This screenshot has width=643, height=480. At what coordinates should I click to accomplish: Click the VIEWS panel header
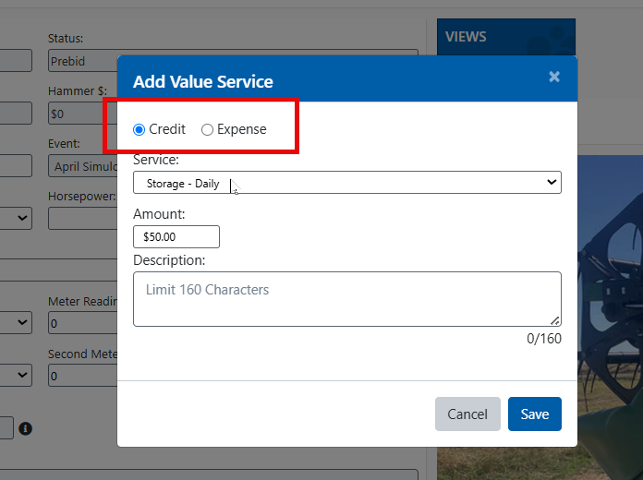(506, 37)
